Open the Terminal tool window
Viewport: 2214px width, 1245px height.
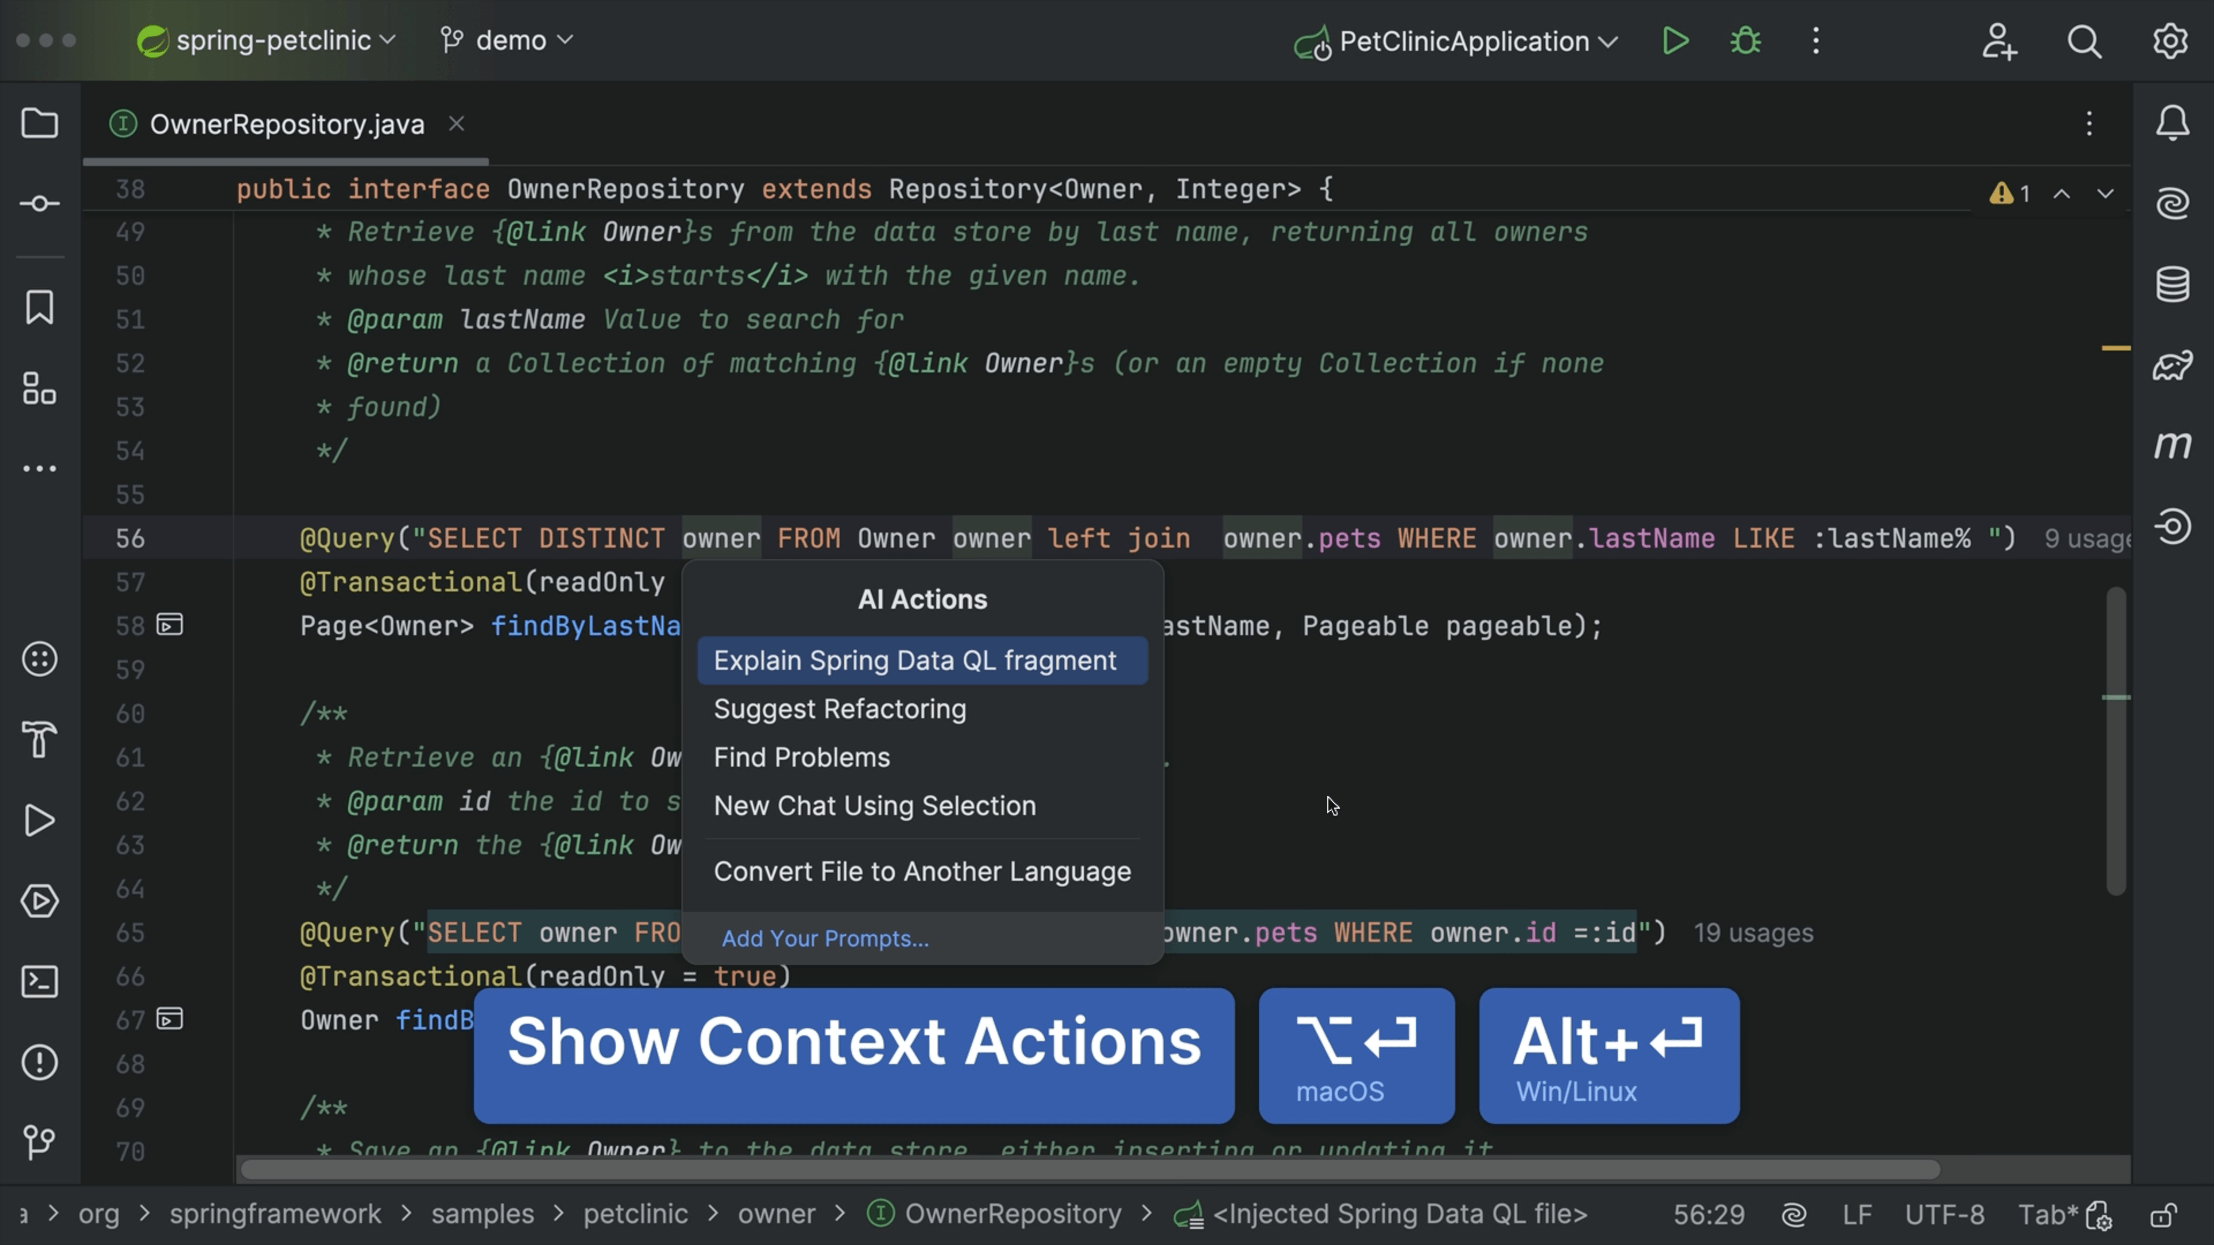pos(40,981)
